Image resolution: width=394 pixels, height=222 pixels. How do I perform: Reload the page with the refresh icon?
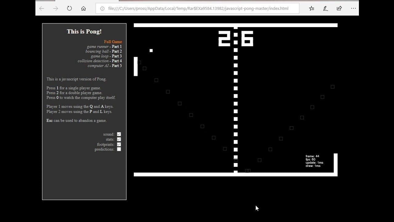click(69, 8)
